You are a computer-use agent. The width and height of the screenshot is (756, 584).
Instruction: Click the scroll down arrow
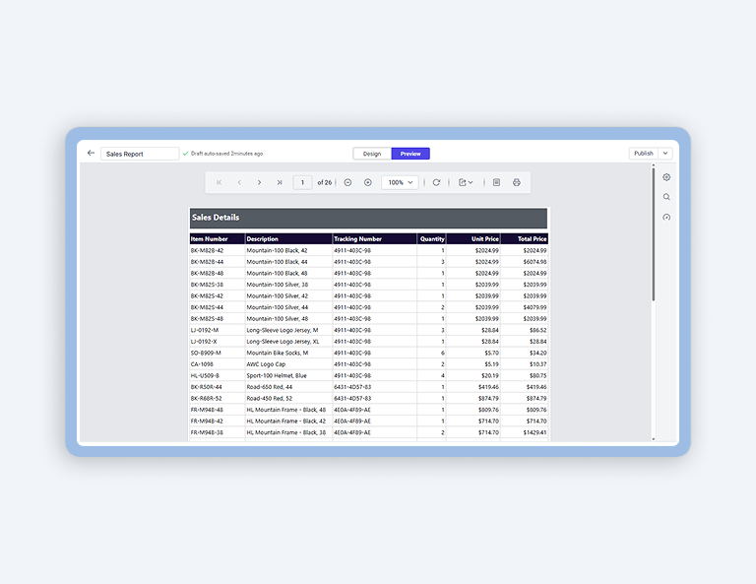click(654, 439)
